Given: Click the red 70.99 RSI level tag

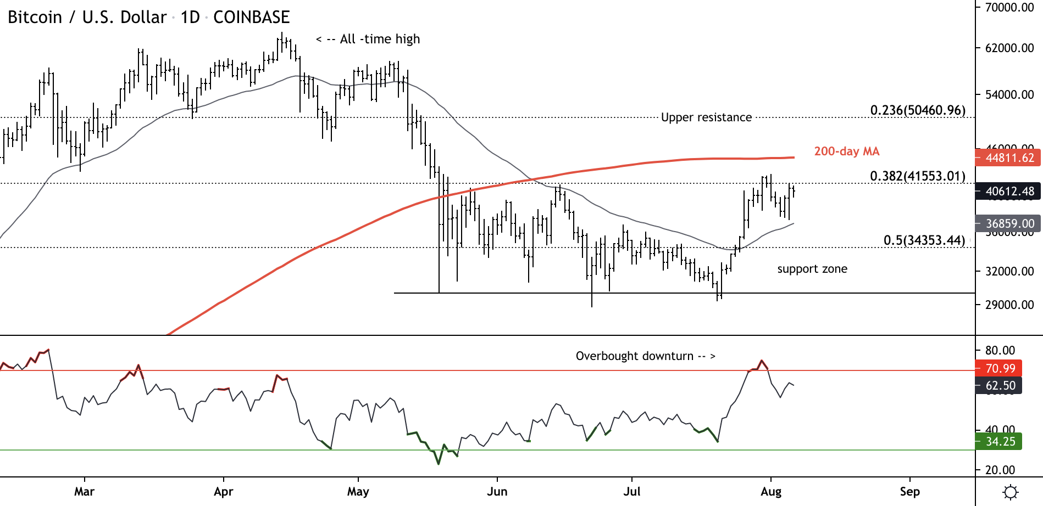Looking at the screenshot, I should (x=999, y=368).
